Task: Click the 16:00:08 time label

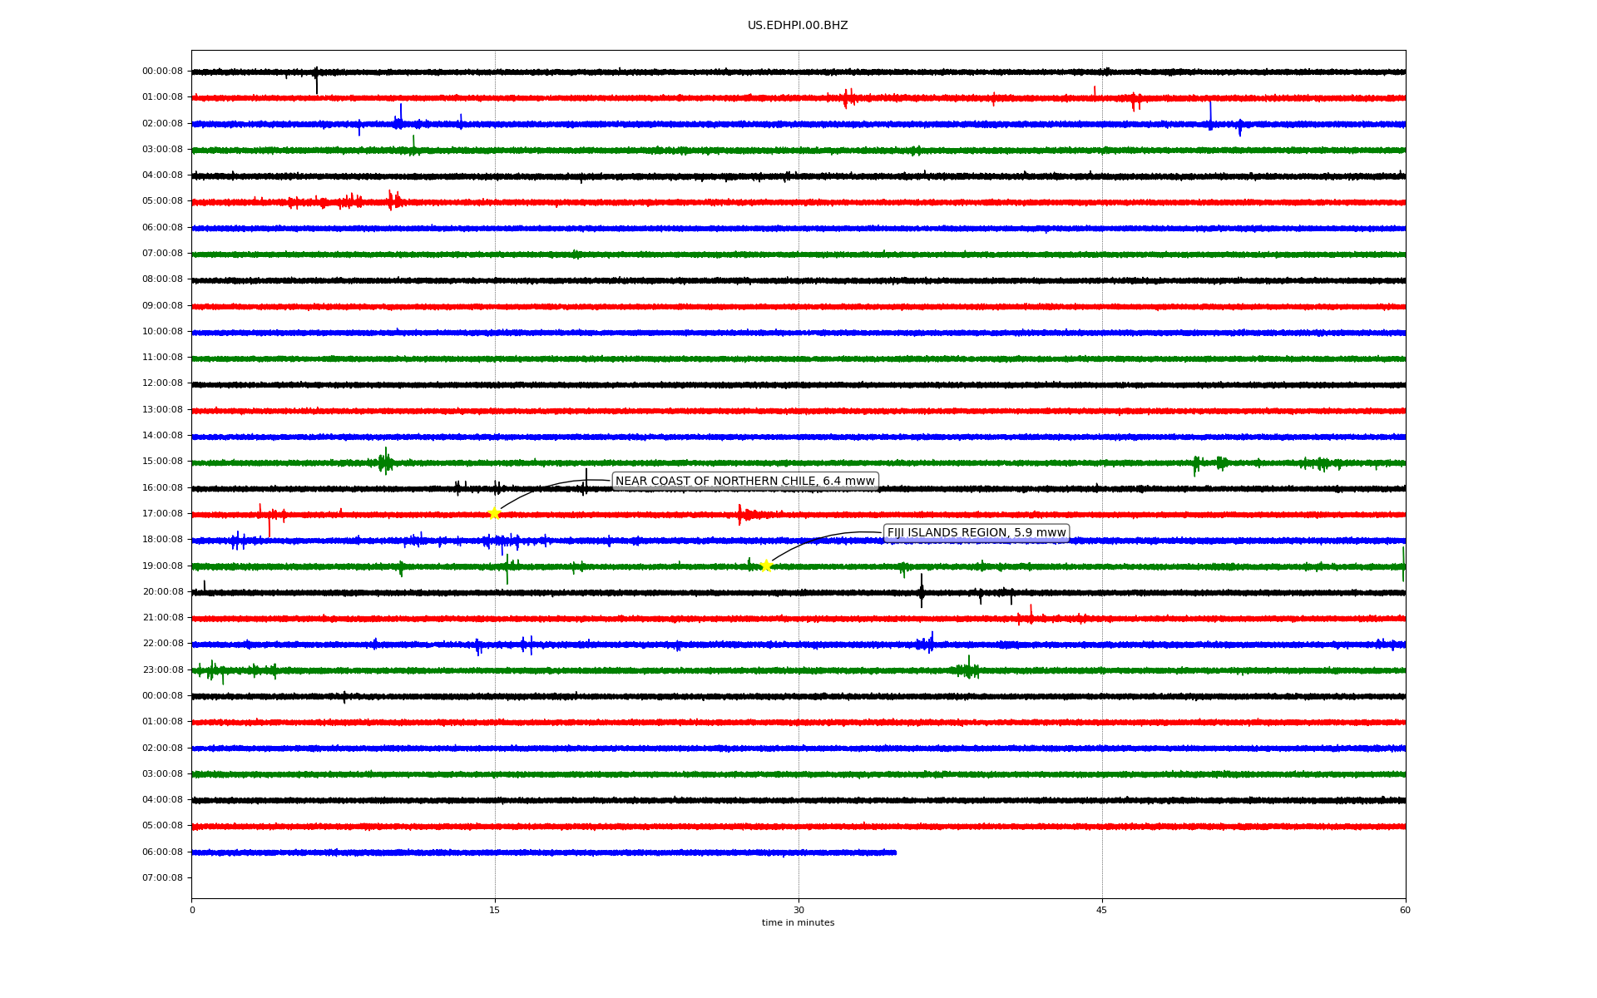Action: point(162,487)
